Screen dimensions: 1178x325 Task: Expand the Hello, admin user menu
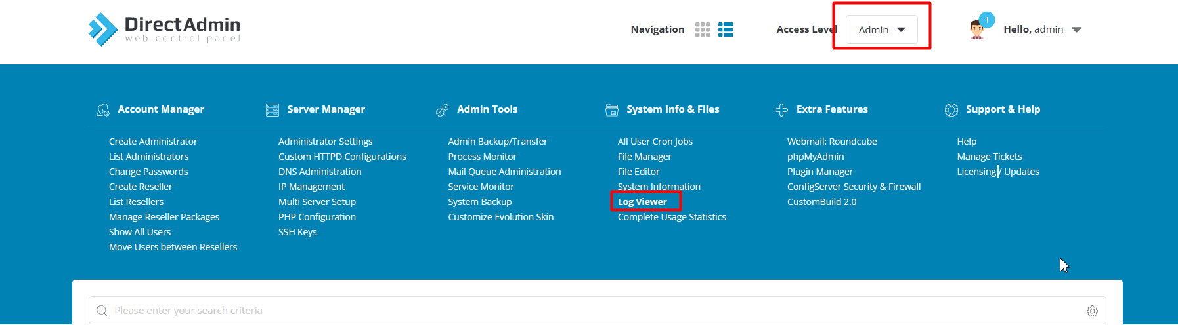[1042, 29]
